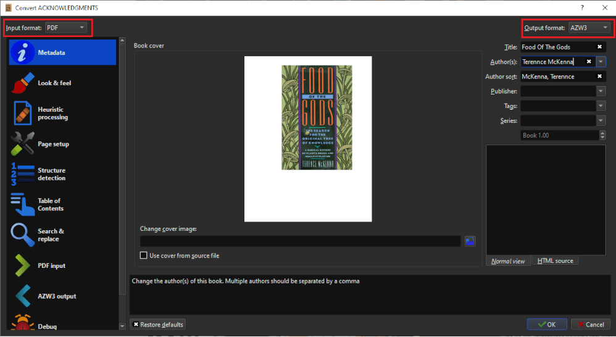
Task: Browse for a new cover image file
Action: click(x=470, y=241)
